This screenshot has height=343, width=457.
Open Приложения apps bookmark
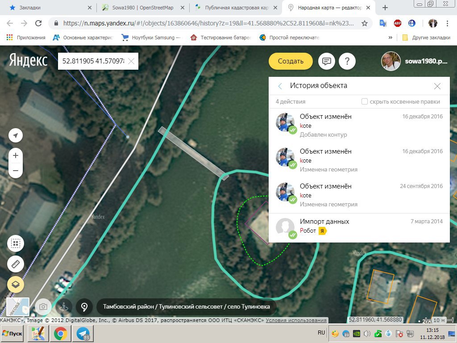tap(26, 38)
